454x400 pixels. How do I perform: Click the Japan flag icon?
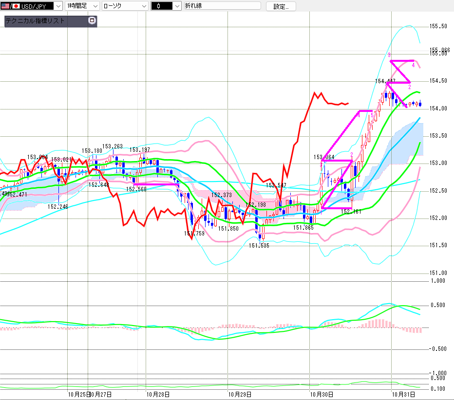pos(16,6)
